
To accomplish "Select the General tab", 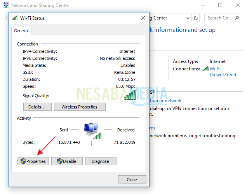I will 21,31.
